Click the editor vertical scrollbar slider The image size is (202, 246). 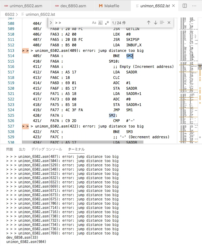[200, 66]
